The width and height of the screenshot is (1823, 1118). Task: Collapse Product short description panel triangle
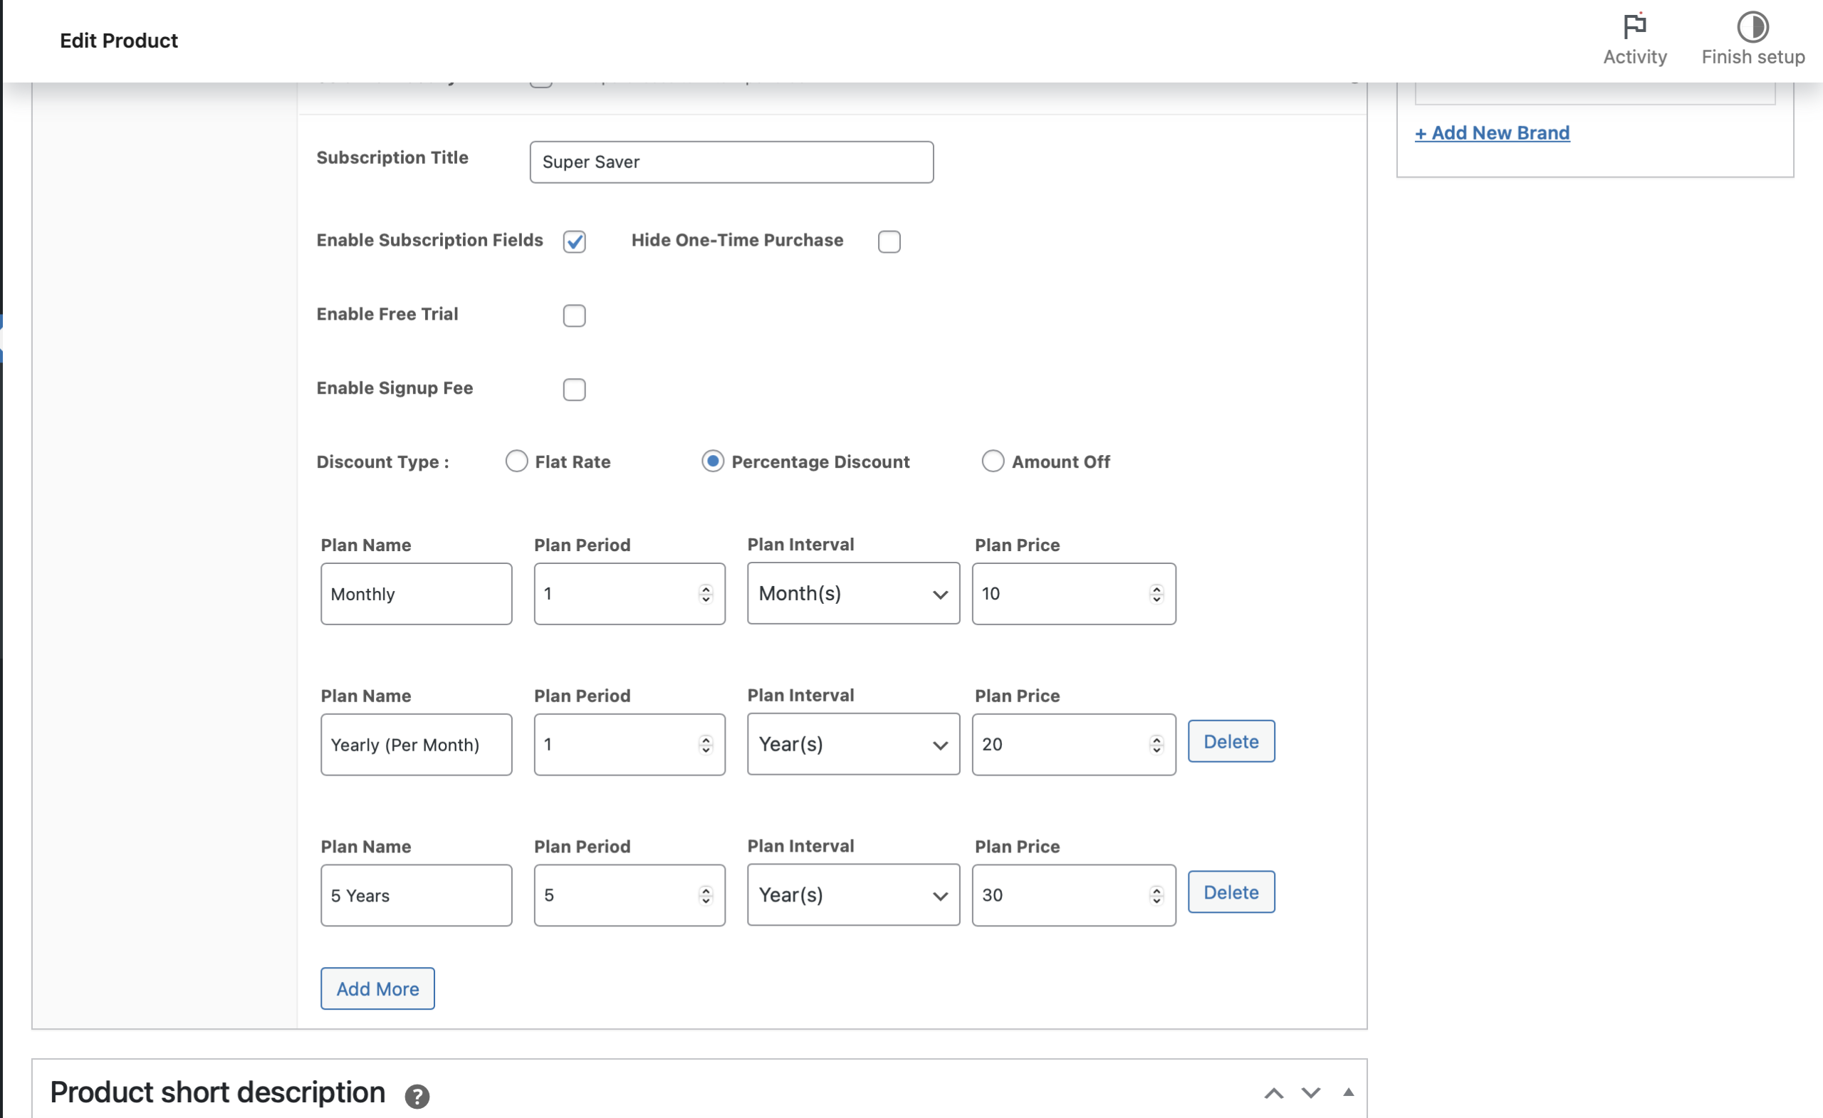[x=1348, y=1092]
